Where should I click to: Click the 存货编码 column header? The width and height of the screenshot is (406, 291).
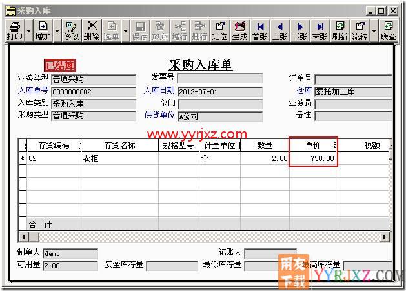click(x=54, y=145)
